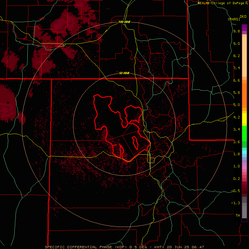Click the DKD label above the color scale
Image resolution: width=249 pixels, height=249 pixels.
point(243,17)
